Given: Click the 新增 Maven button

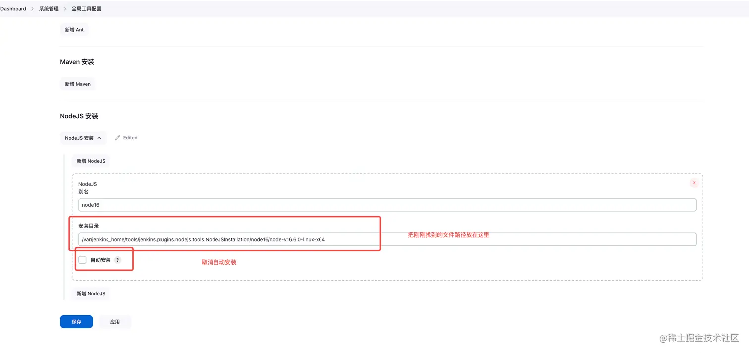Looking at the screenshot, I should coord(78,84).
